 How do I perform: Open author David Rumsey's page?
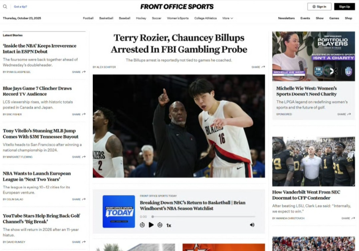click(x=16, y=242)
